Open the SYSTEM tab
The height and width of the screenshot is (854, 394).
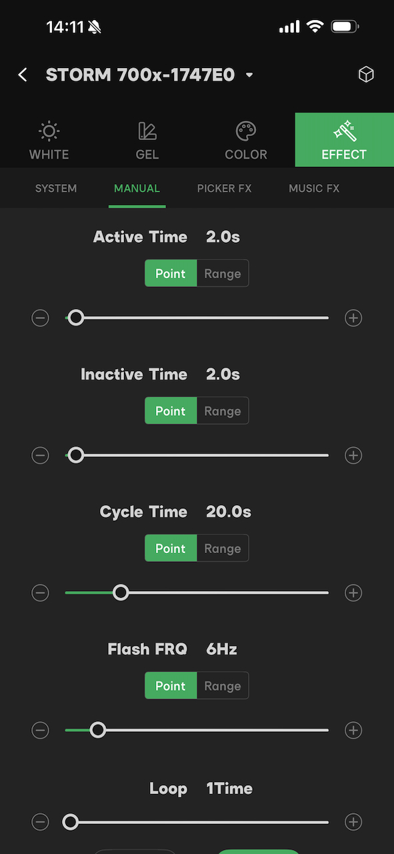[55, 188]
